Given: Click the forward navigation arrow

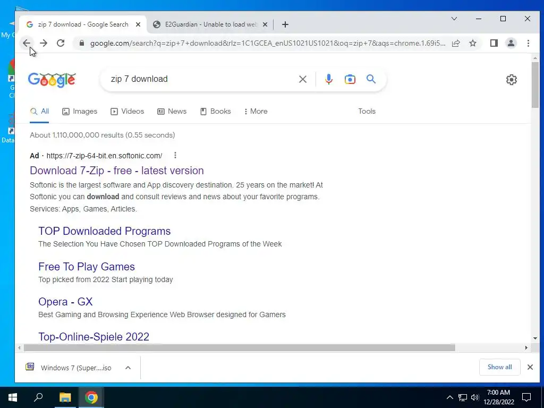Looking at the screenshot, I should [x=44, y=43].
